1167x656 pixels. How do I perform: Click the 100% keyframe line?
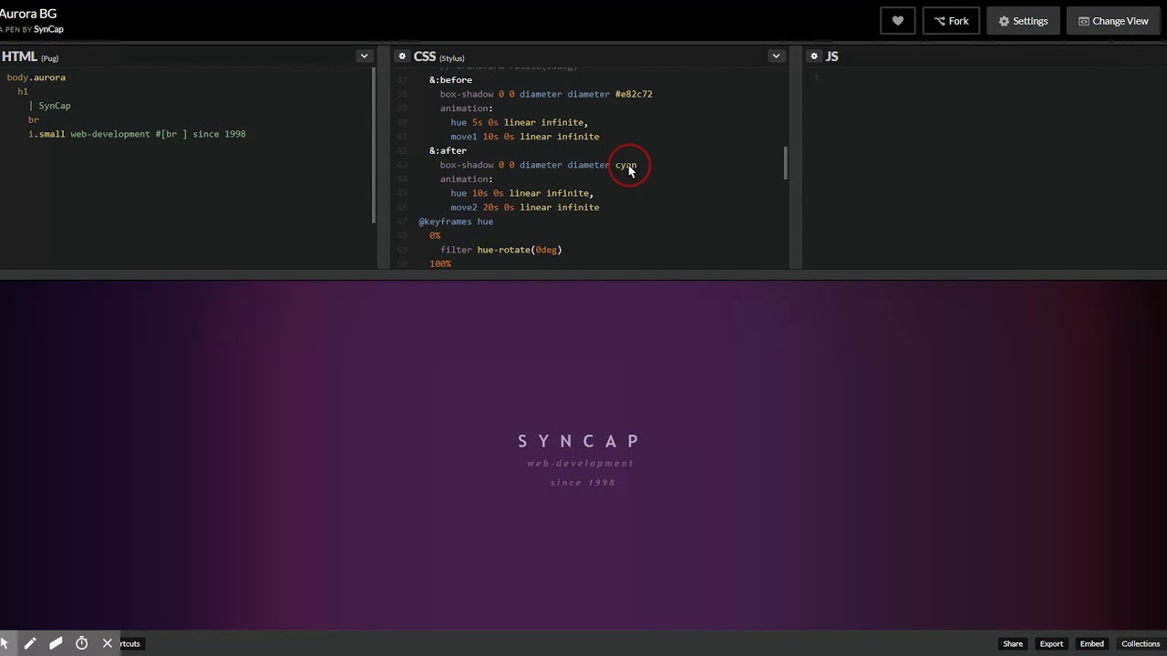440,264
